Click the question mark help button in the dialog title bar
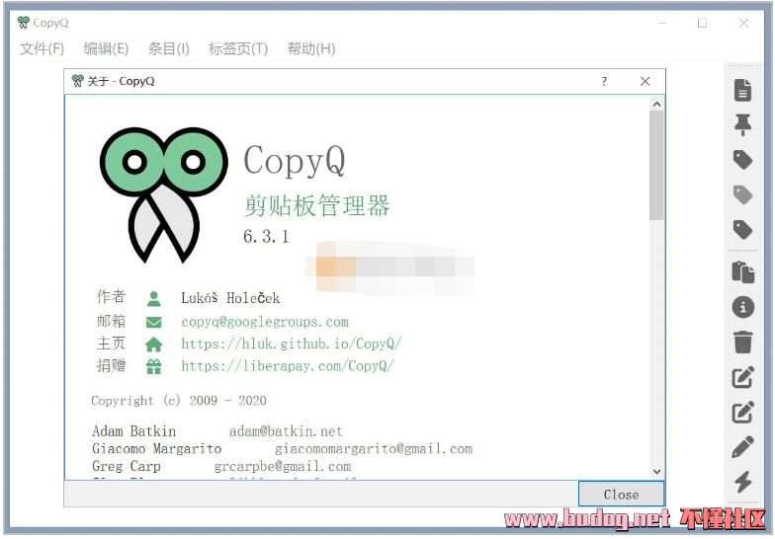The width and height of the screenshot is (775, 539). [604, 82]
